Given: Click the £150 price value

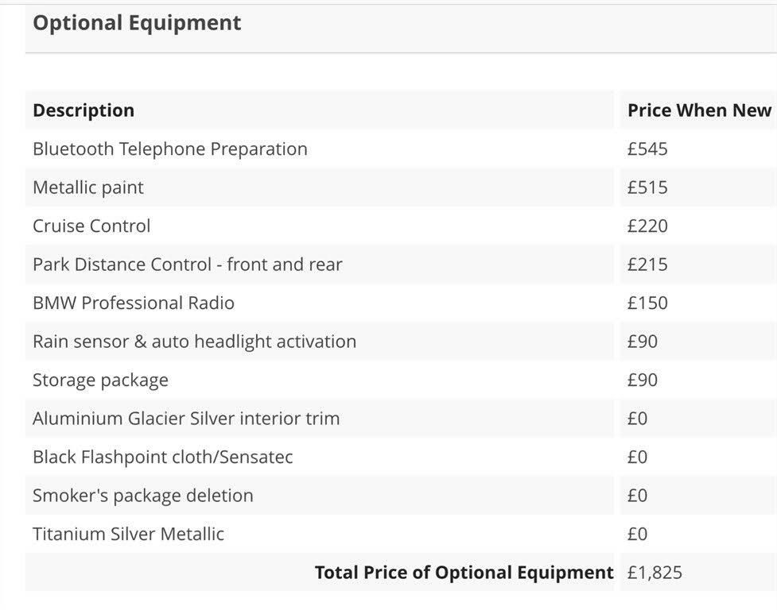Looking at the screenshot, I should tap(647, 303).
